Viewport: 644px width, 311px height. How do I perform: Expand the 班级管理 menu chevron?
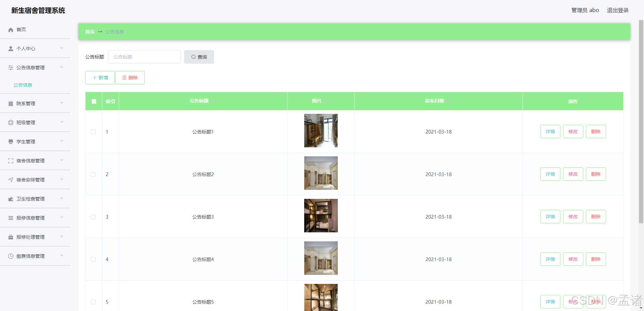click(x=62, y=122)
